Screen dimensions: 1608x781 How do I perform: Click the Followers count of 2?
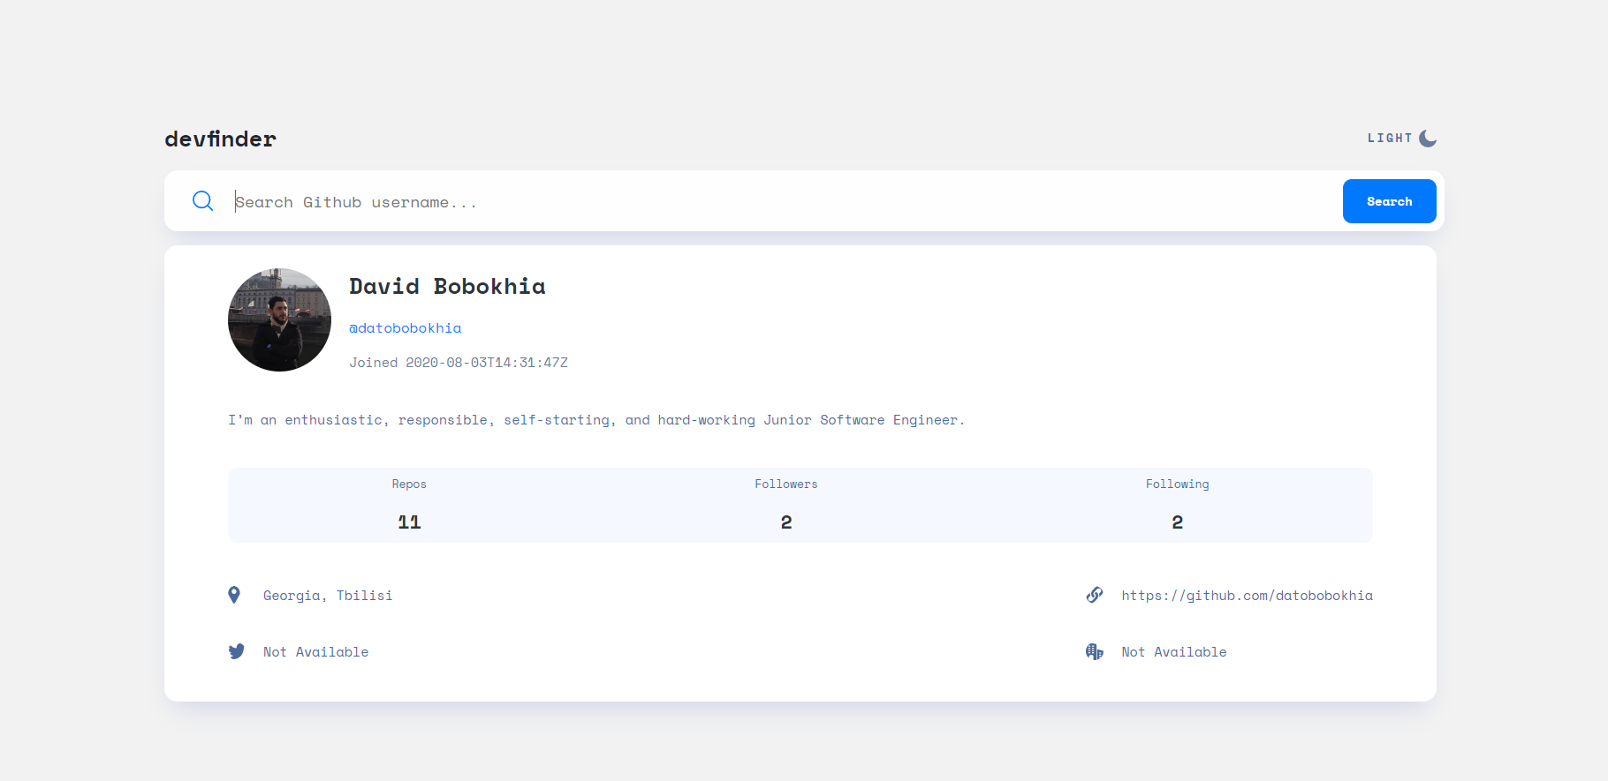(x=785, y=522)
